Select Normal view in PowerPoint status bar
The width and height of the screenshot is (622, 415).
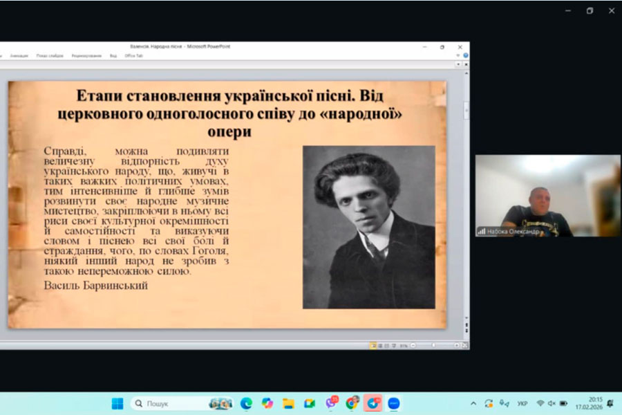373,345
